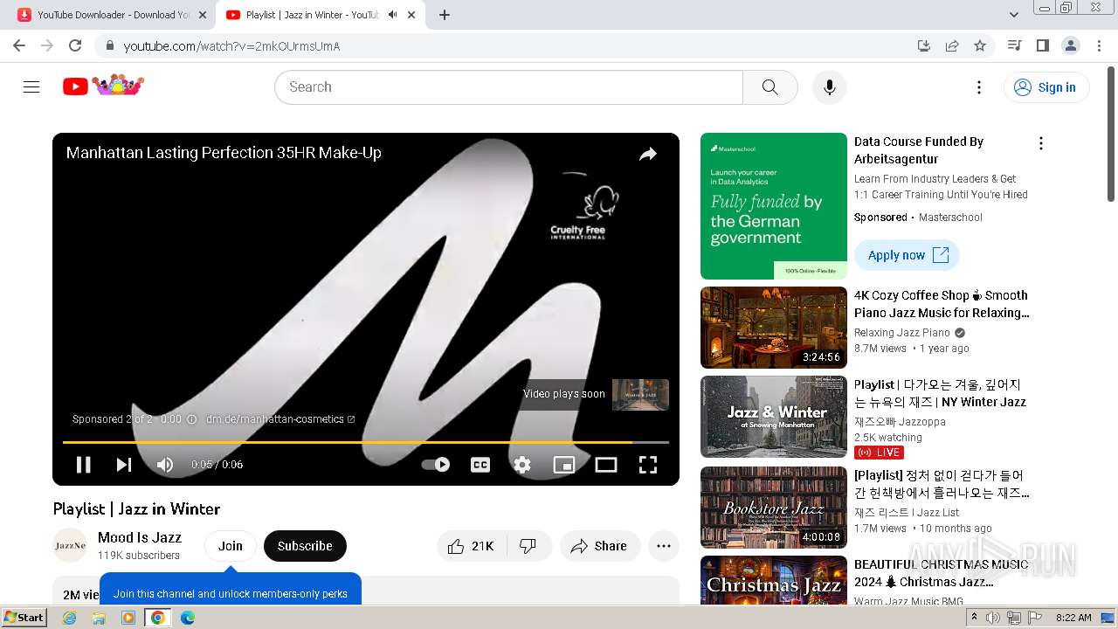Mute the player volume icon
Screen dimensions: 1118x629
(x=164, y=465)
